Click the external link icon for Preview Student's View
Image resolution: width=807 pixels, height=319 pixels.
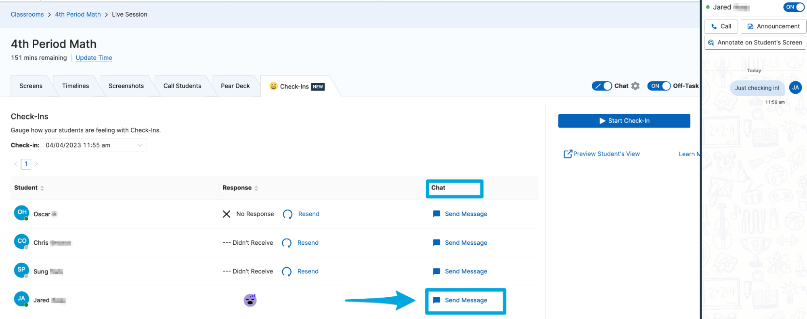pyautogui.click(x=568, y=154)
